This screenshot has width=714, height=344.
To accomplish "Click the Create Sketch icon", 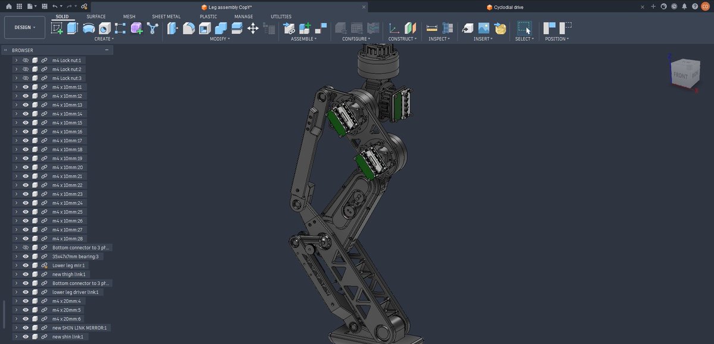I will (x=57, y=28).
